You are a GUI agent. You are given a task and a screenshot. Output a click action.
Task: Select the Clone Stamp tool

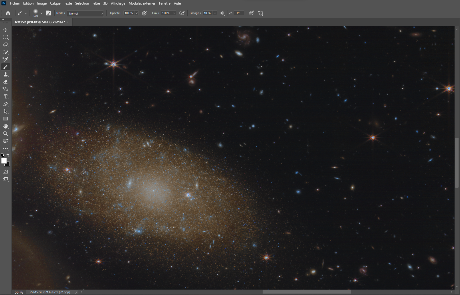(5, 74)
